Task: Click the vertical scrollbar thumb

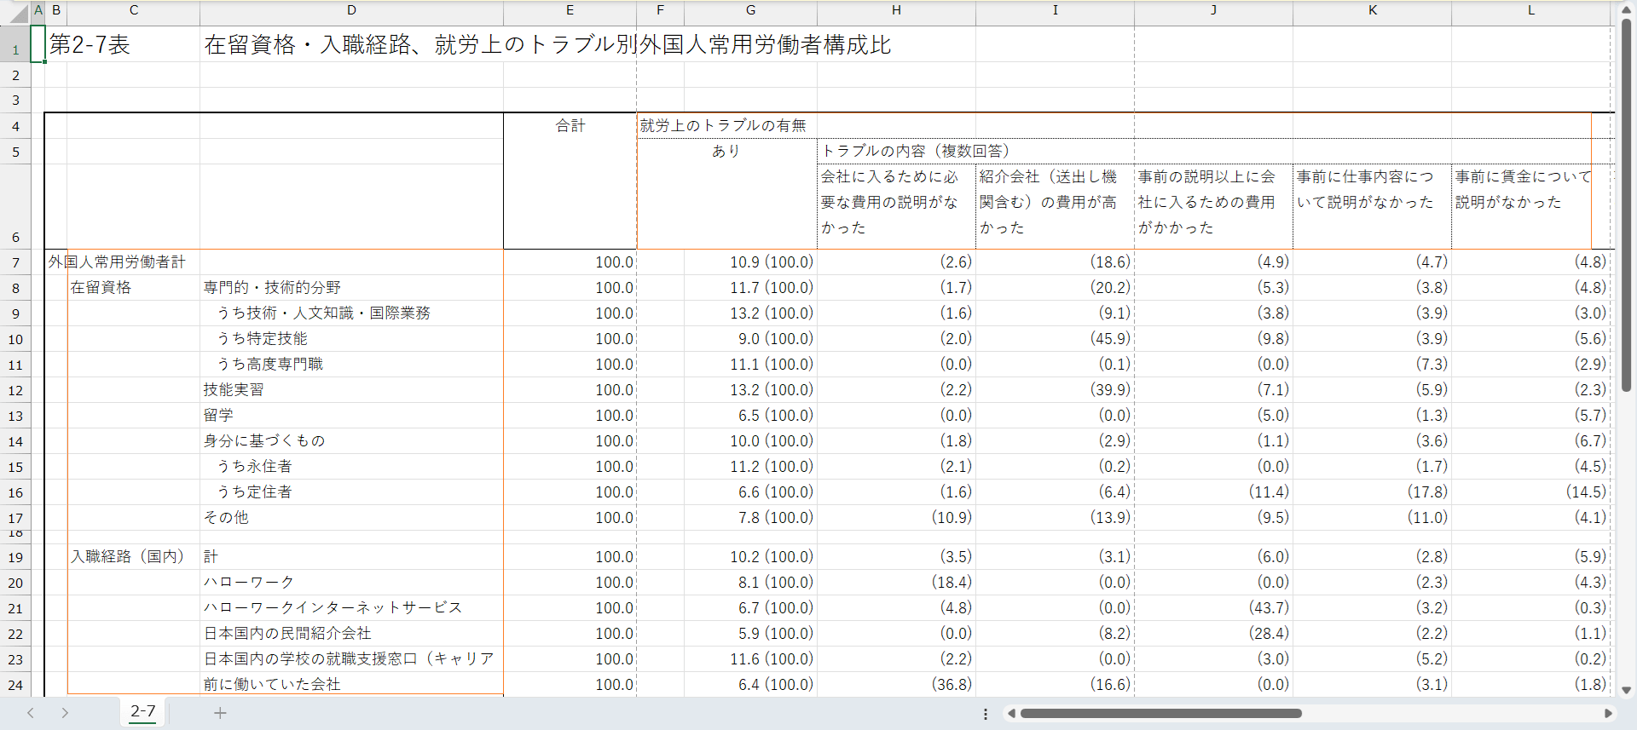Action: (x=1626, y=204)
